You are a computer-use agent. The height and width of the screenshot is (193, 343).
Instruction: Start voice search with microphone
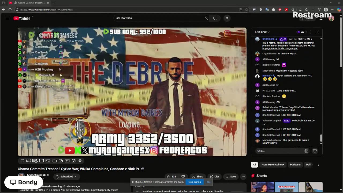(x=227, y=18)
